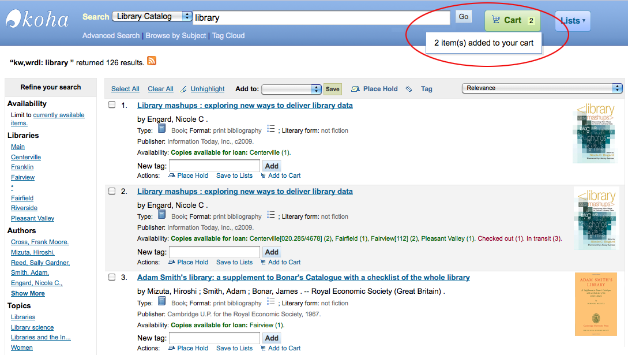The width and height of the screenshot is (628, 355).
Task: Check the box for result 2
Action: (x=112, y=191)
